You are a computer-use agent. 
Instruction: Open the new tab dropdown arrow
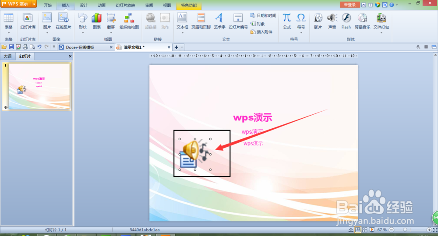point(182,47)
